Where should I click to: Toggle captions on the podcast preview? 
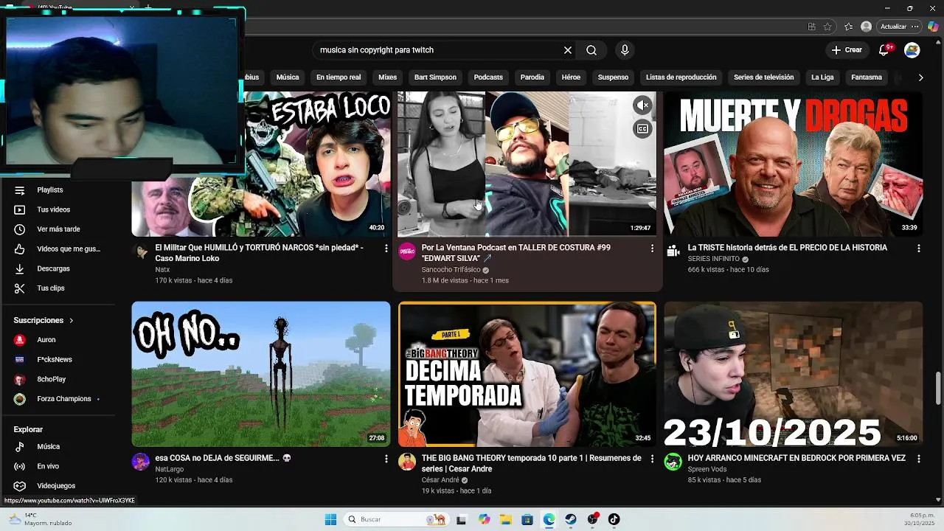(642, 129)
